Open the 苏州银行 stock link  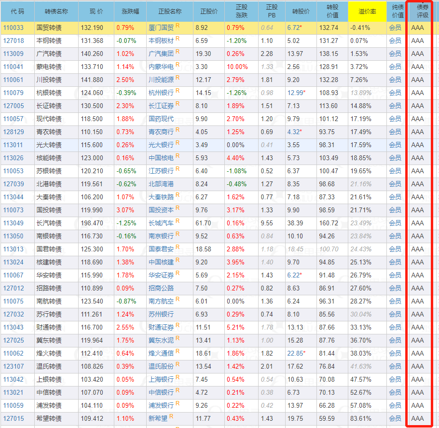(x=161, y=314)
